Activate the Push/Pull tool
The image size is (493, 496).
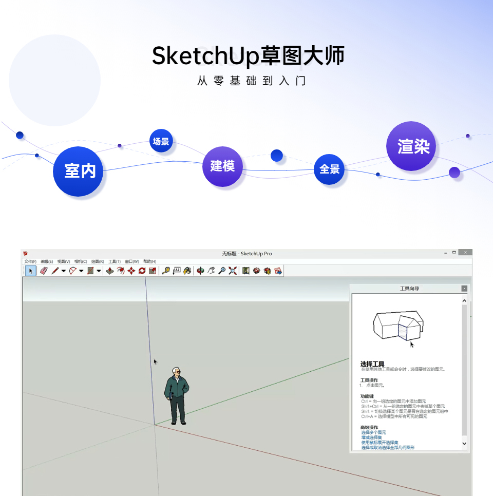[x=110, y=271]
